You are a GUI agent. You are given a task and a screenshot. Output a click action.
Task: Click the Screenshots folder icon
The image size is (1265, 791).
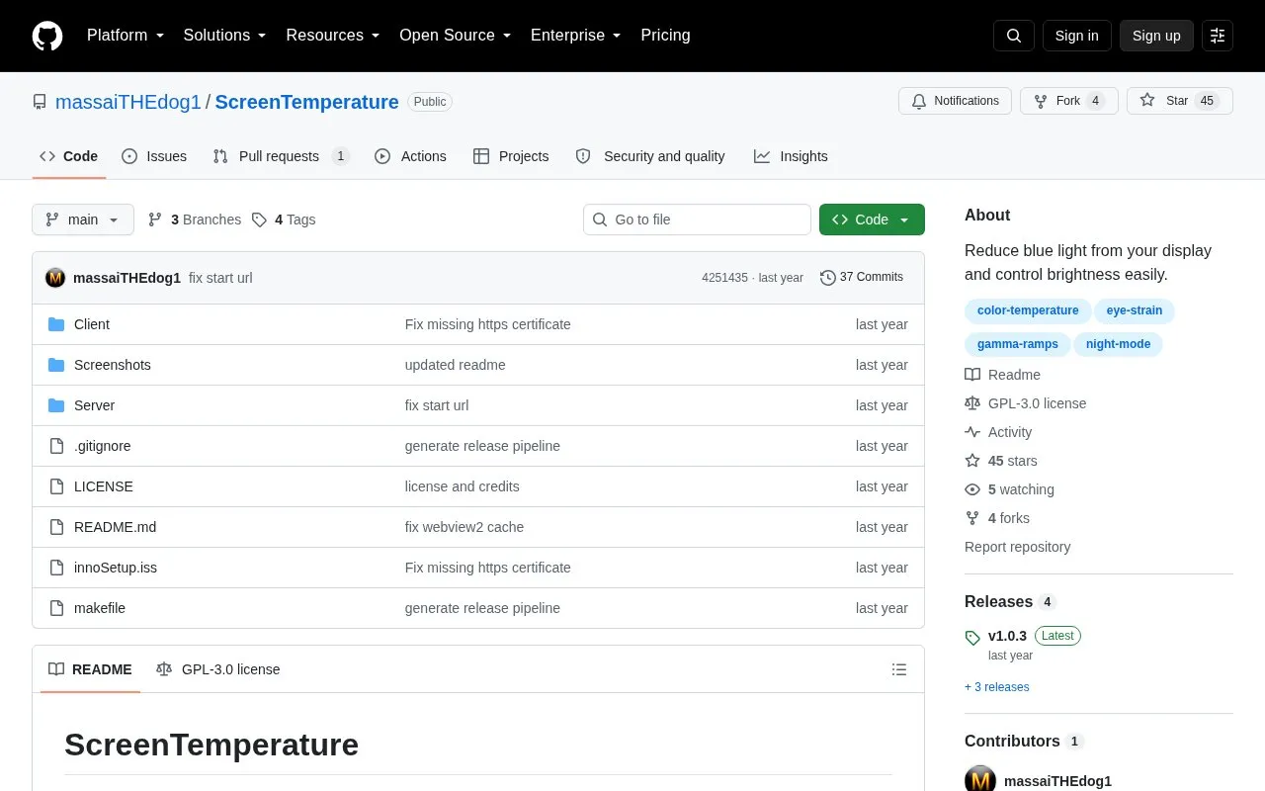click(56, 365)
